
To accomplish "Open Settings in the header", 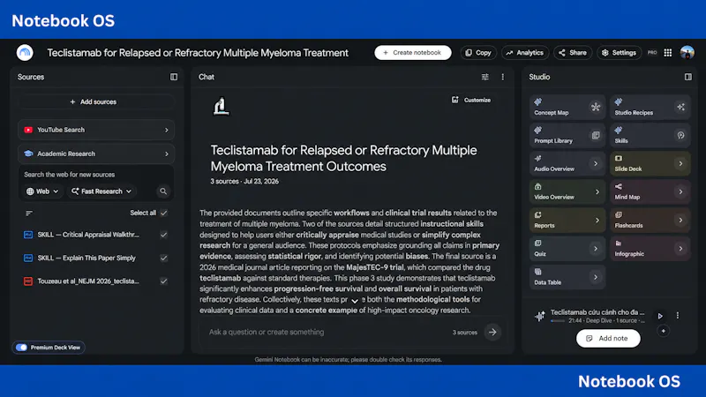I will click(x=620, y=53).
